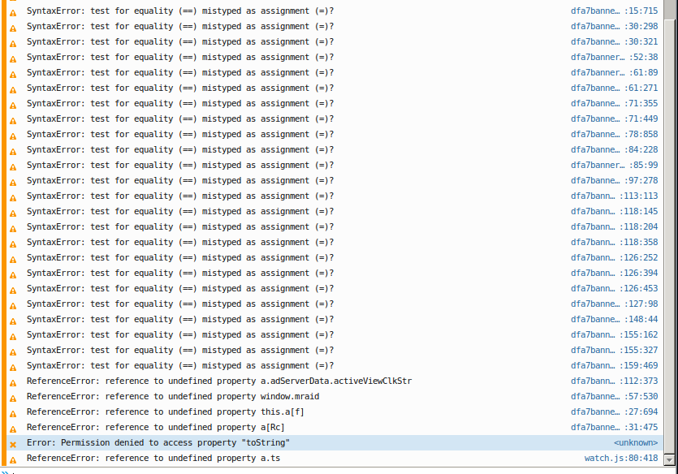Select the SyntaxError message on row :84:228
The height and width of the screenshot is (474, 678).
(x=180, y=149)
